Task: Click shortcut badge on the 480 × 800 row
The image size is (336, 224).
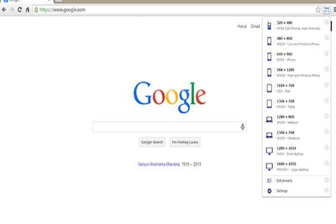Action: coord(326,38)
